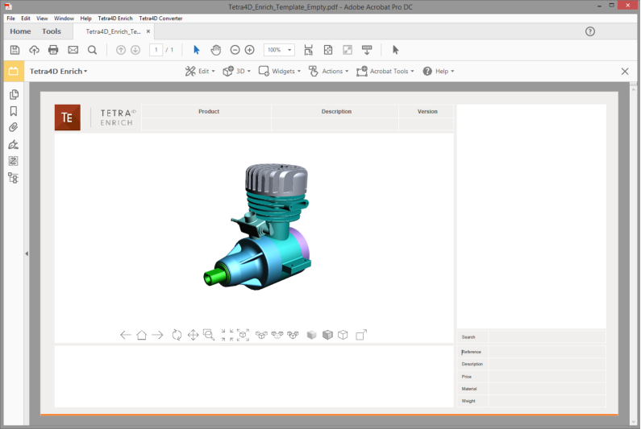Open bookmarks panel icon
The width and height of the screenshot is (641, 429).
coord(14,111)
